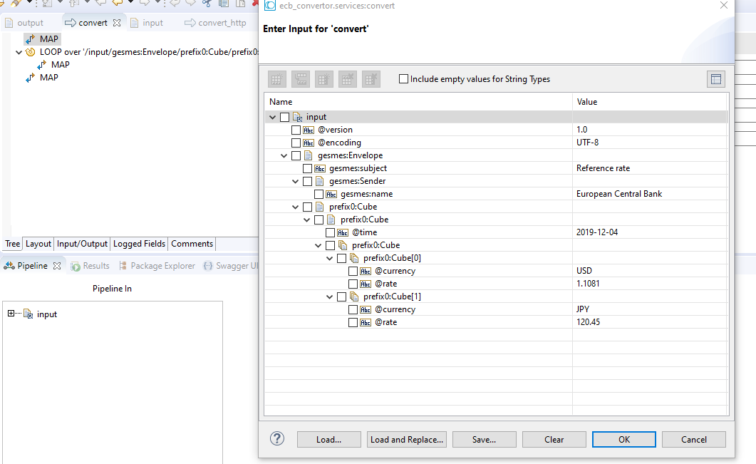Close the convert editor tab
756x464 pixels.
[x=117, y=23]
